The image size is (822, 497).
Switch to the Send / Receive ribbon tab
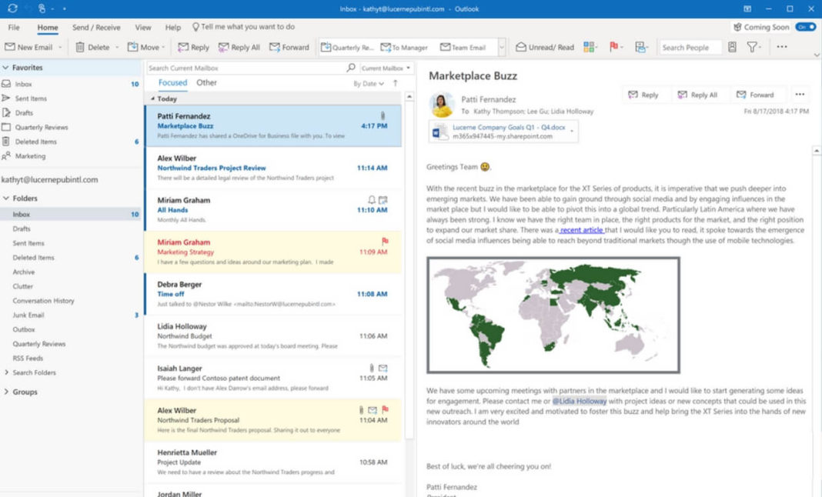tap(95, 27)
